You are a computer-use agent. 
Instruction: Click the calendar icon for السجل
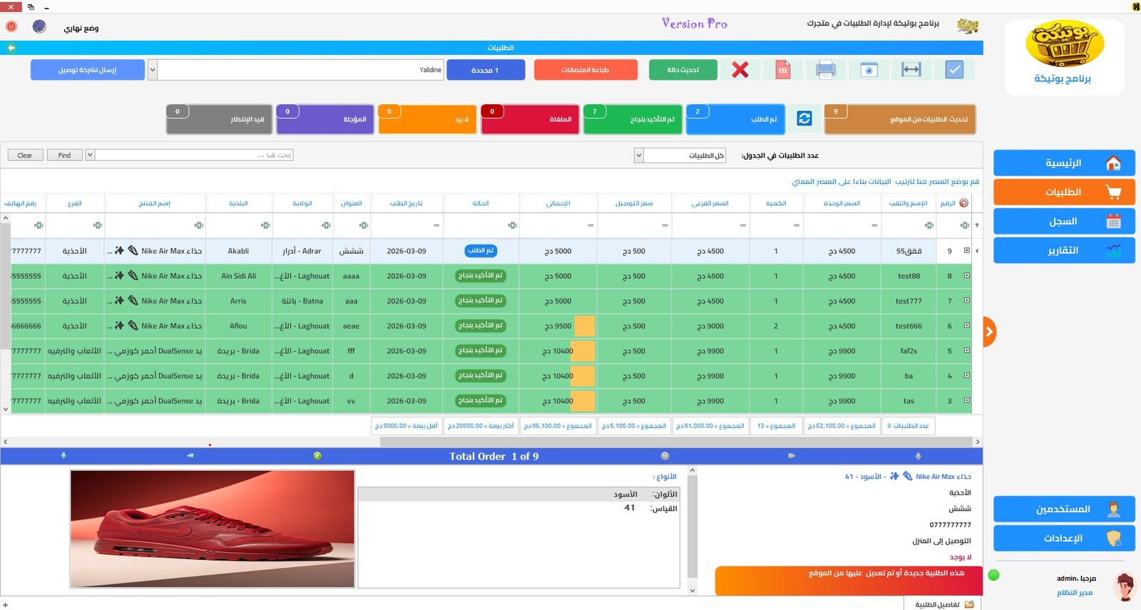point(1113,222)
